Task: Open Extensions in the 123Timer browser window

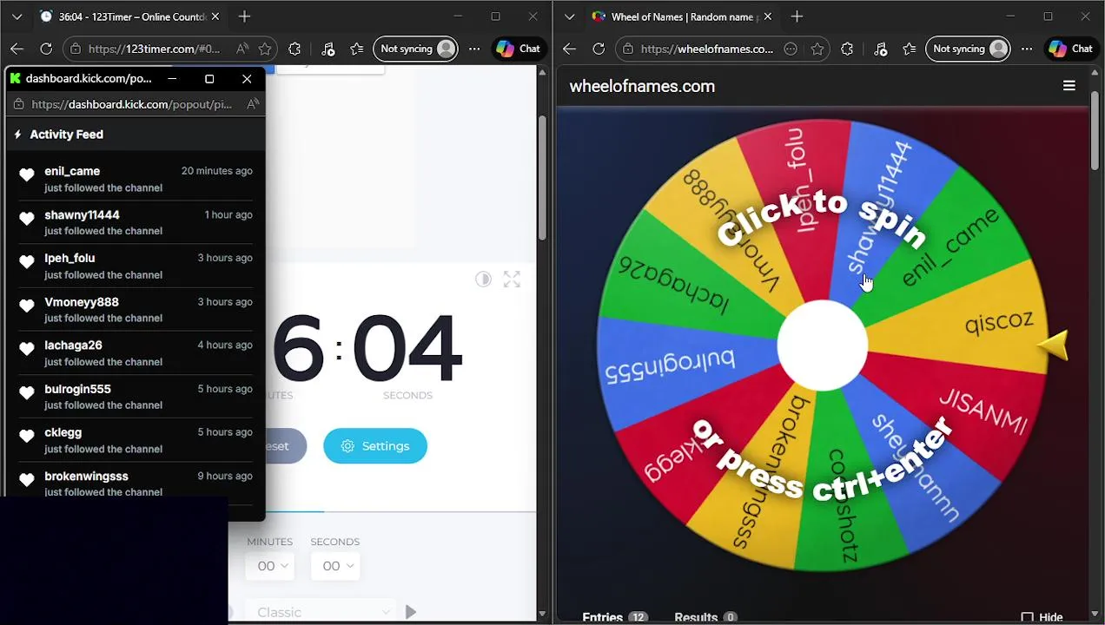Action: 294,49
